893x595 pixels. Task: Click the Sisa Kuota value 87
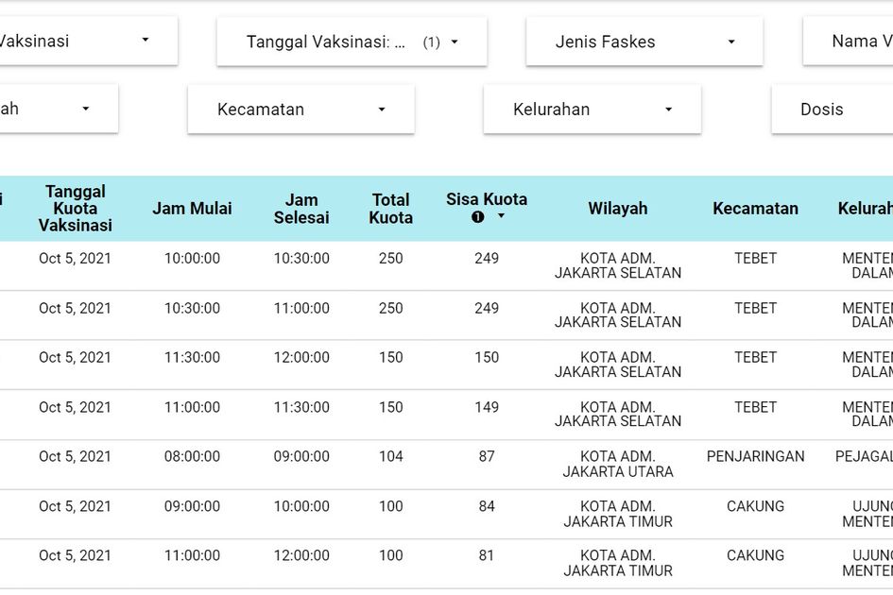pos(487,457)
